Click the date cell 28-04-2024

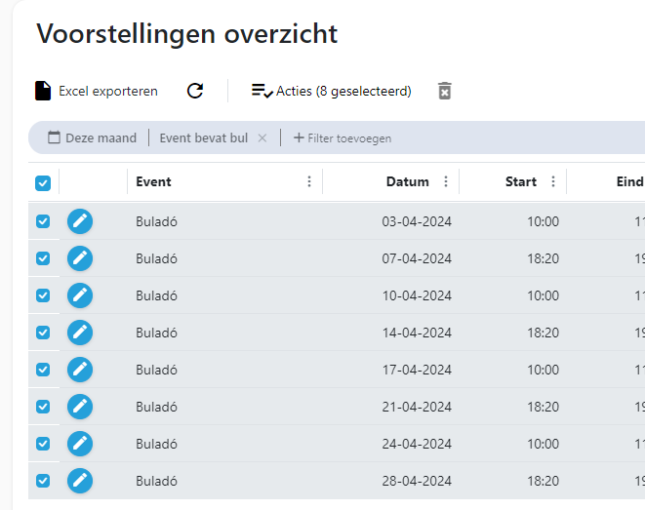[x=417, y=481]
